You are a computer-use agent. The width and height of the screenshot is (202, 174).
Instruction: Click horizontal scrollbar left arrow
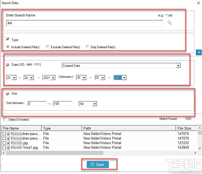(3, 153)
